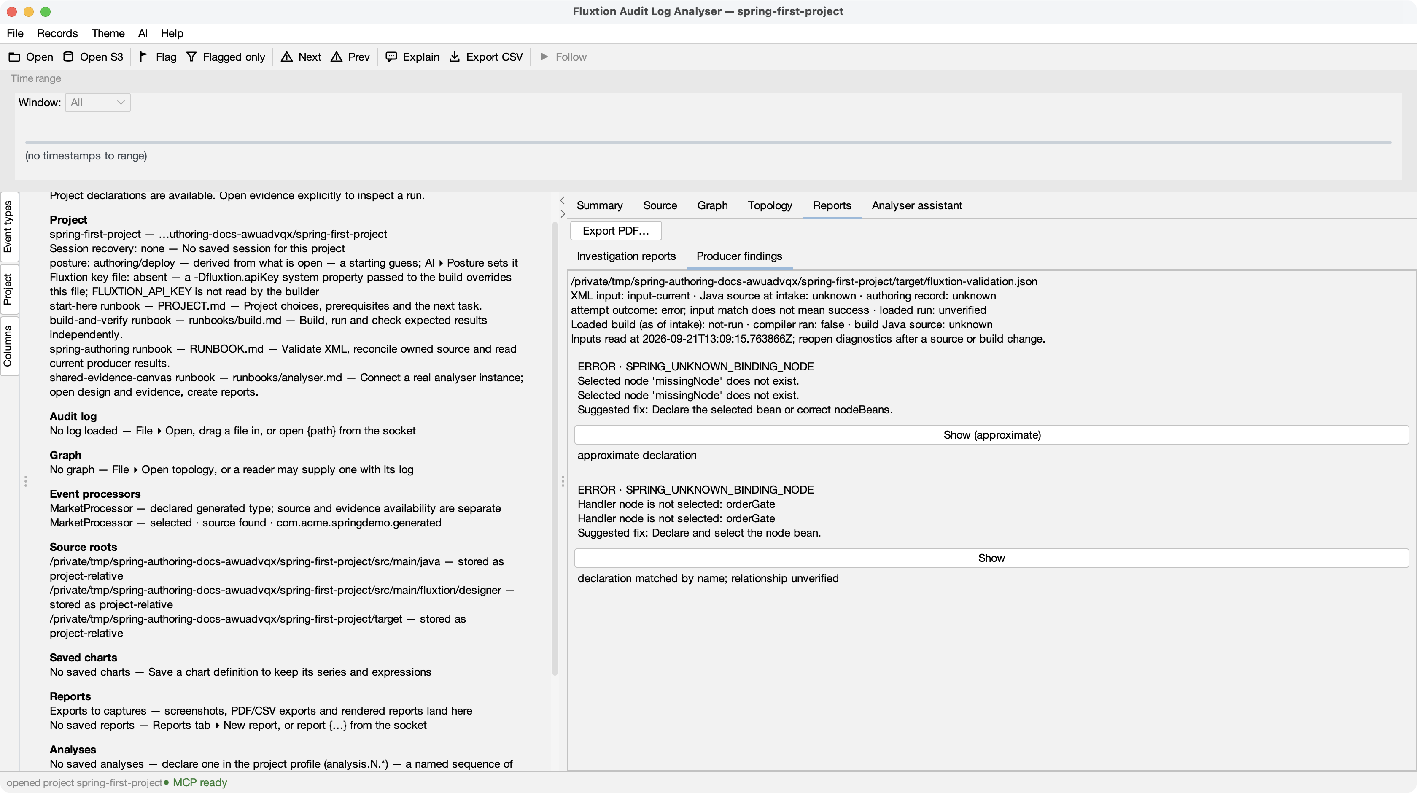Image resolution: width=1417 pixels, height=793 pixels.
Task: Click 'Selected node 'missingNode' does not exist.' first line
Action: tap(687, 381)
